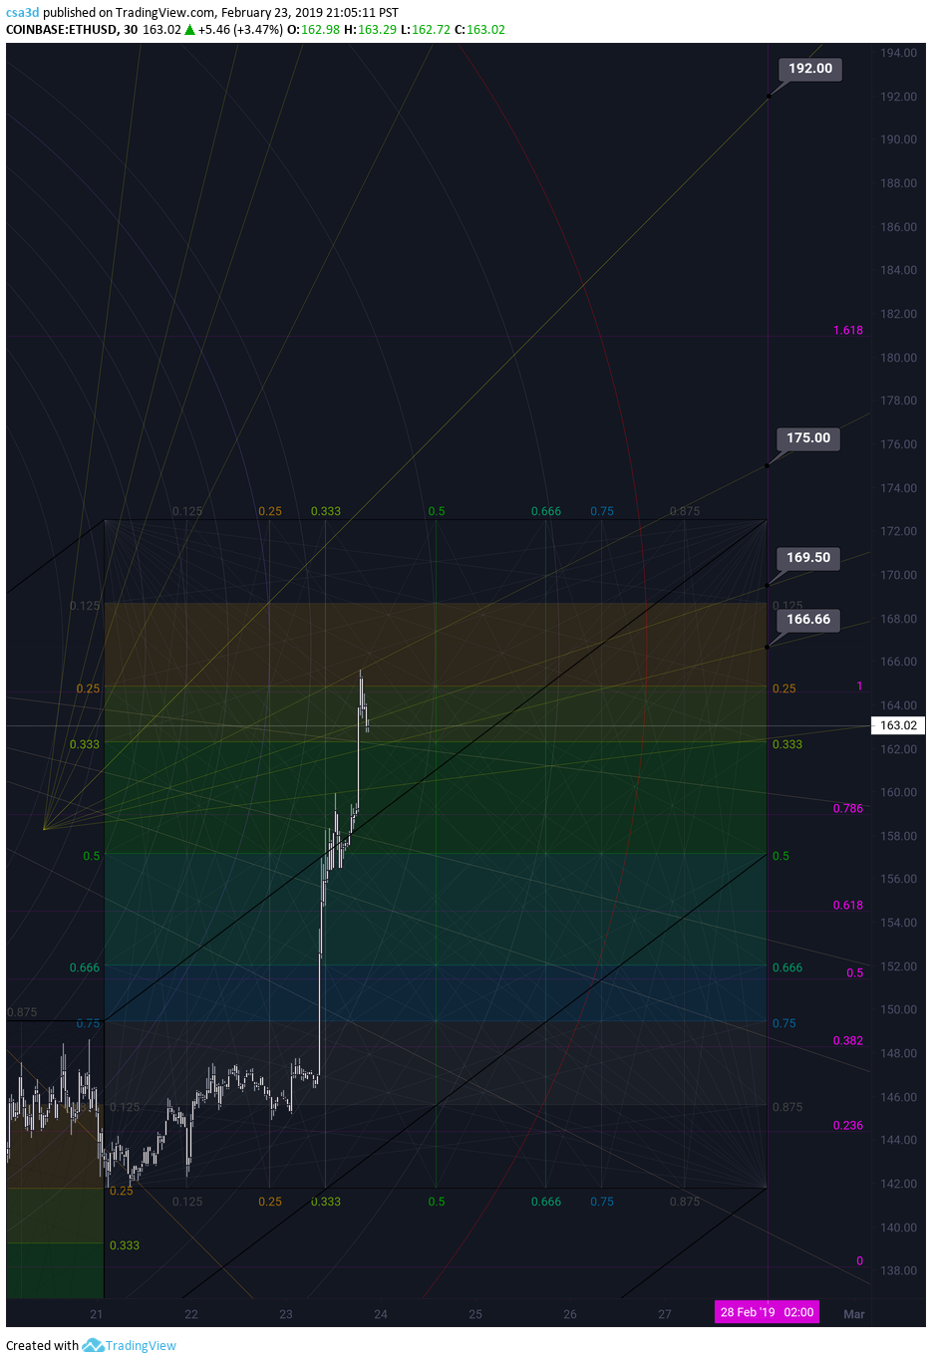
Task: Click the magenta 0.382 Fibonacci level label
Action: click(x=848, y=1041)
